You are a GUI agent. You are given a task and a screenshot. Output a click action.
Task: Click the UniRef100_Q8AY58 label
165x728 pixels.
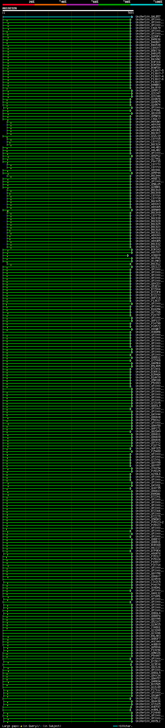pyautogui.click(x=148, y=426)
